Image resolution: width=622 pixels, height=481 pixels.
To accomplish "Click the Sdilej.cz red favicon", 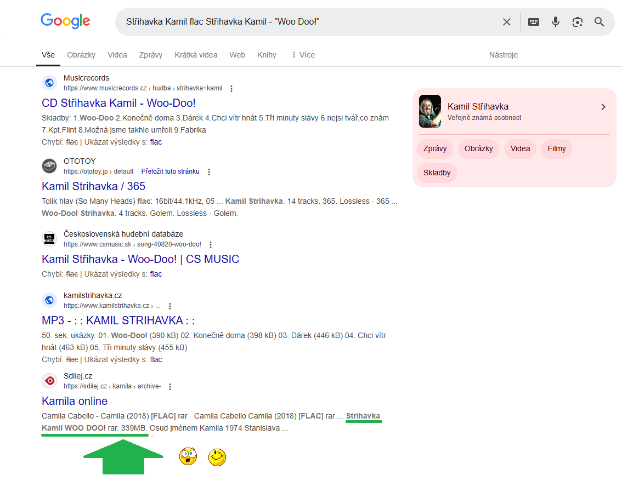I will point(49,381).
